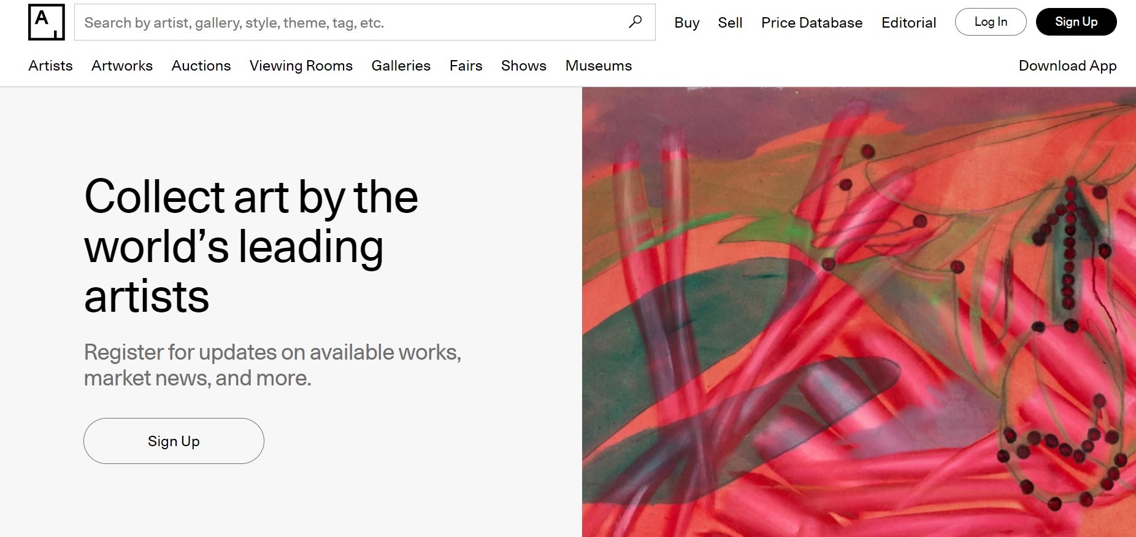This screenshot has width=1136, height=537.
Task: Click the outlined Sign Up button in hero
Action: coord(174,441)
